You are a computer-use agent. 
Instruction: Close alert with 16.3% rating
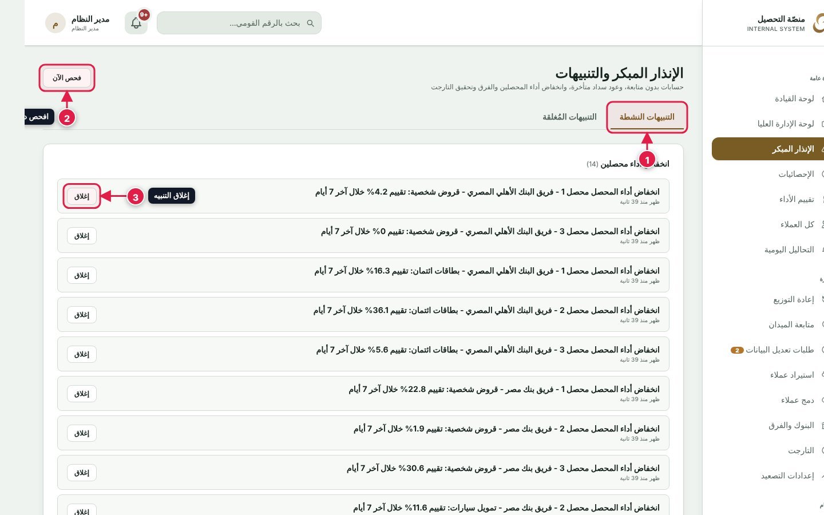tap(82, 275)
